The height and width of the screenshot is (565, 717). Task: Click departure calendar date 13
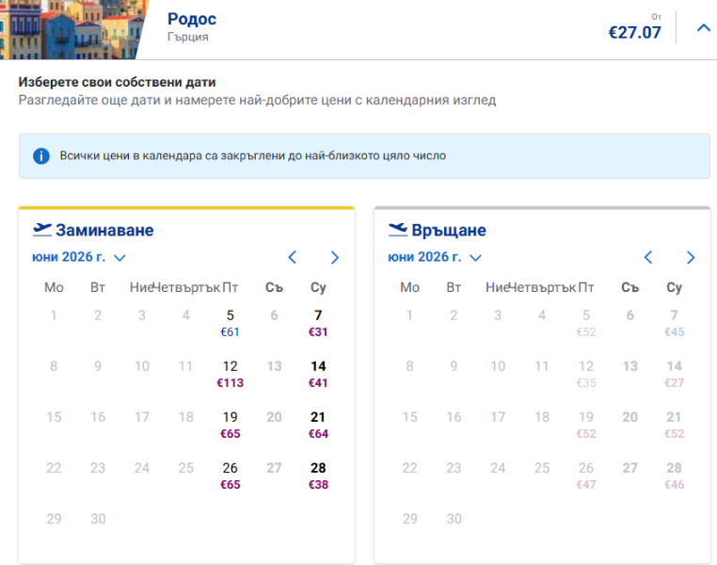click(275, 366)
